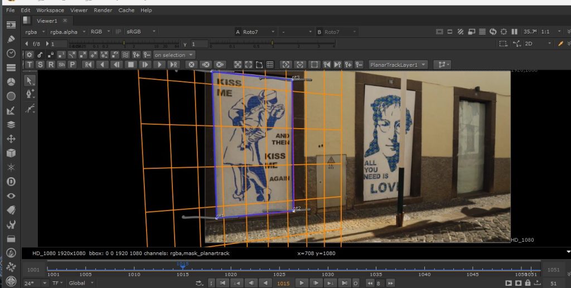Screen dimensions: 571x288
Task: Toggle the Sh shear tracking button
Action: pos(61,65)
